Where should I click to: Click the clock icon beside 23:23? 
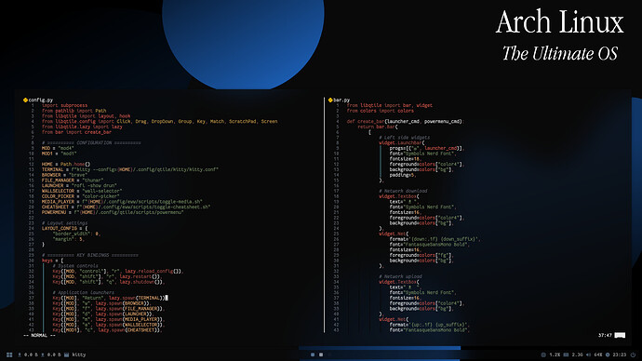(x=608, y=354)
